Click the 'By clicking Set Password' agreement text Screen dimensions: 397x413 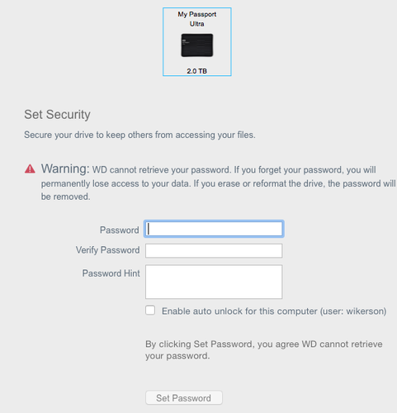(264, 349)
